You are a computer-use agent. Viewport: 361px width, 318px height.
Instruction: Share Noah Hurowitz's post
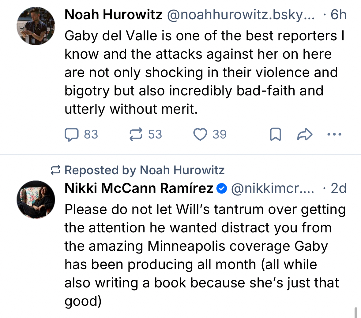[305, 135]
